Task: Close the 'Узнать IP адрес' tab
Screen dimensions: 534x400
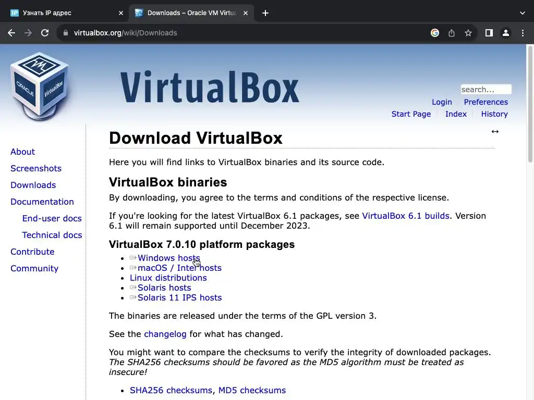Action: (x=121, y=13)
